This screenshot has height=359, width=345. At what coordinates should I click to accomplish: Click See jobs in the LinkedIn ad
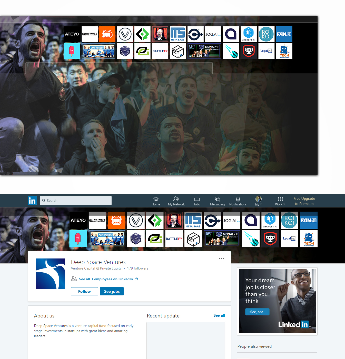click(x=257, y=312)
